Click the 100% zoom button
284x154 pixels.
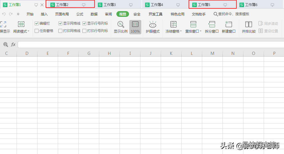135,27
